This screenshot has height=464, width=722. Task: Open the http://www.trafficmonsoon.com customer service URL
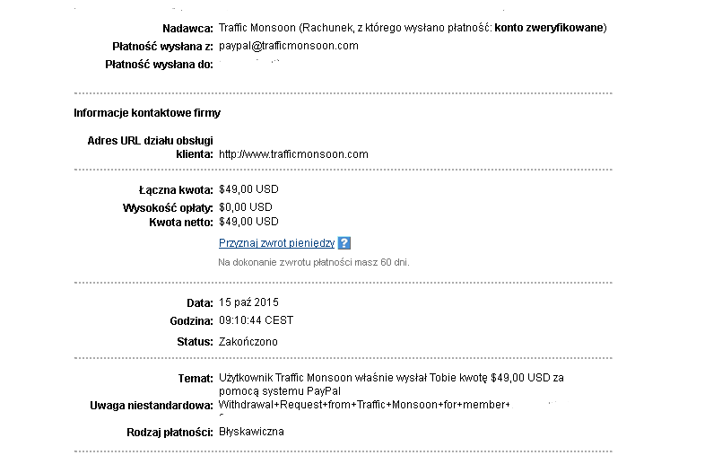tap(293, 153)
